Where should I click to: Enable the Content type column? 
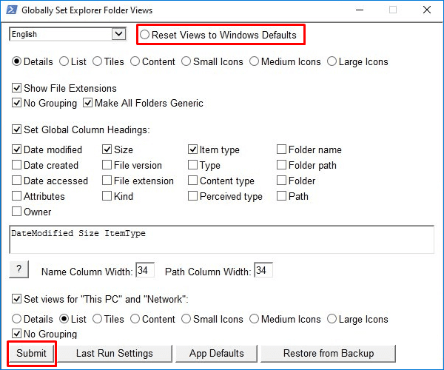193,181
